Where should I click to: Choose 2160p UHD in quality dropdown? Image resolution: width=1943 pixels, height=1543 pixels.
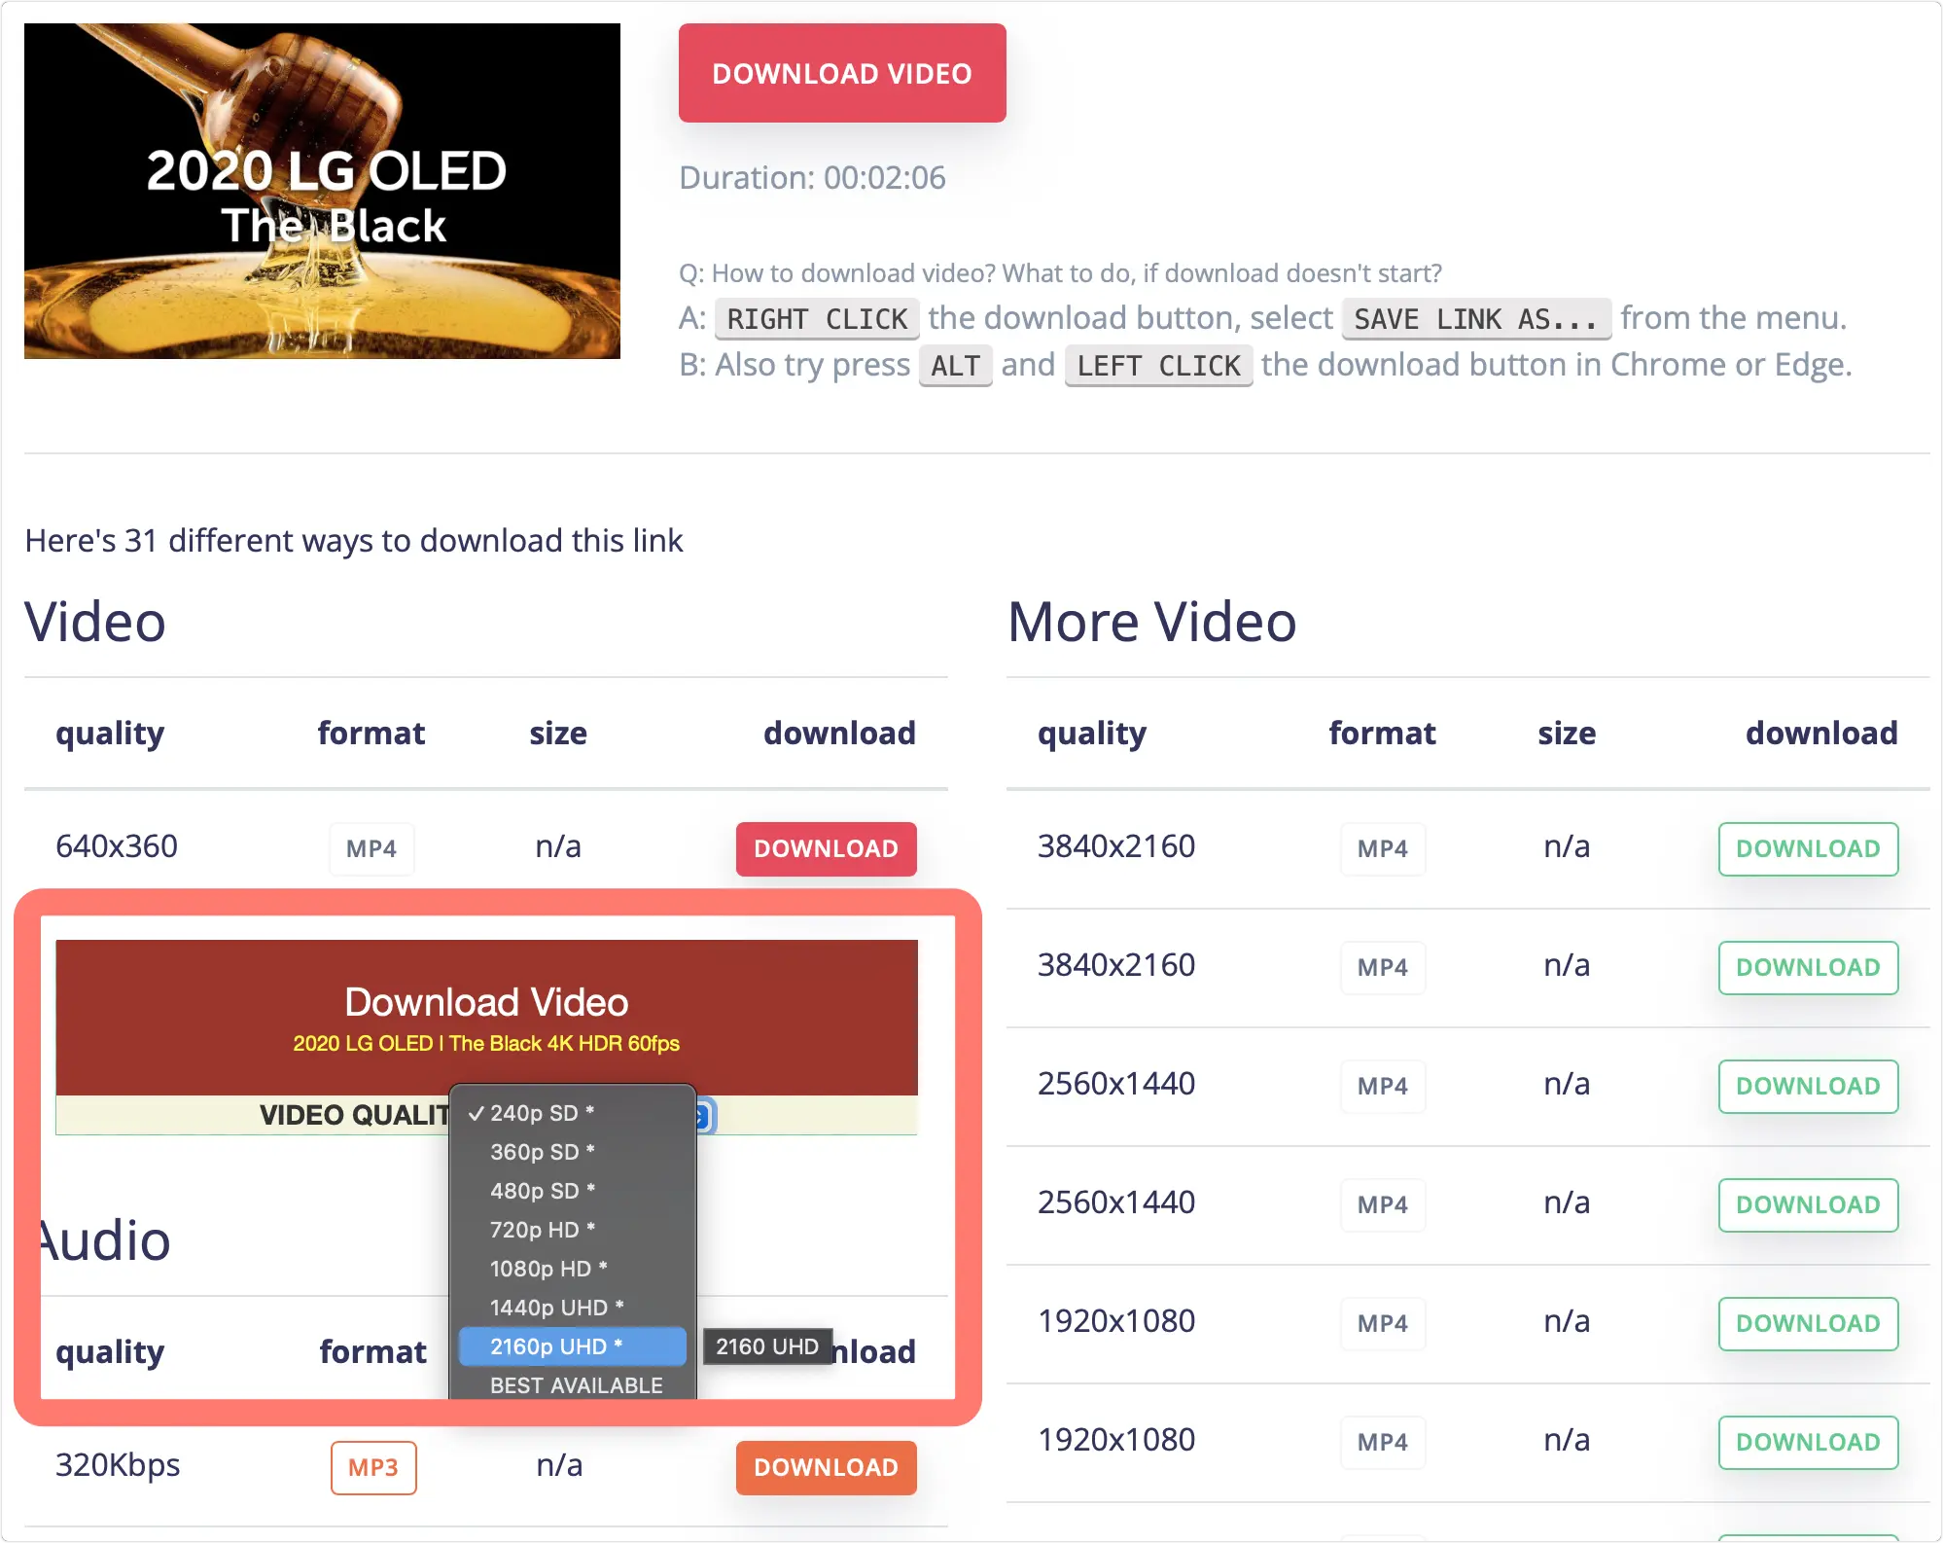point(573,1346)
